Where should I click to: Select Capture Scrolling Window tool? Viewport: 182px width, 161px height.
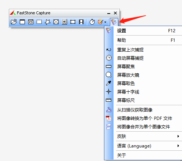point(64,22)
